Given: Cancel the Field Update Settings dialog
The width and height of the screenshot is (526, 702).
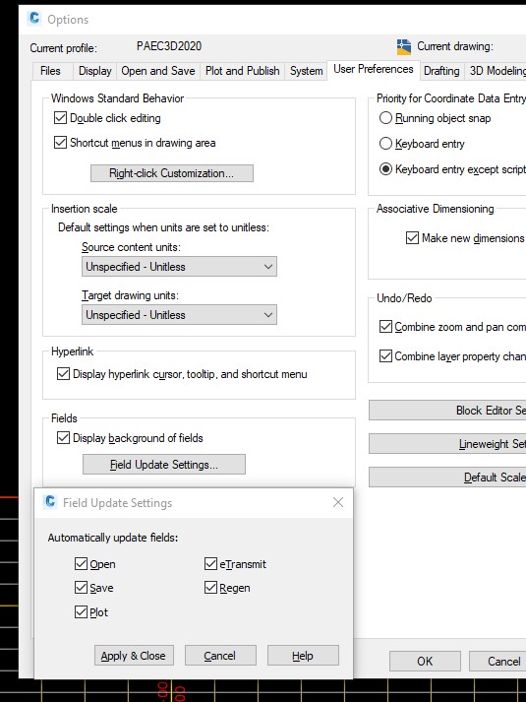Looking at the screenshot, I should point(220,656).
